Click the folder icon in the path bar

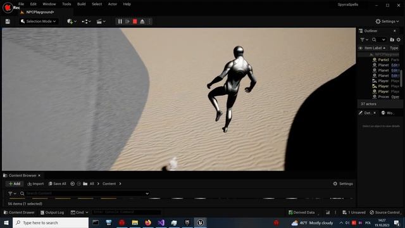pyautogui.click(x=85, y=184)
